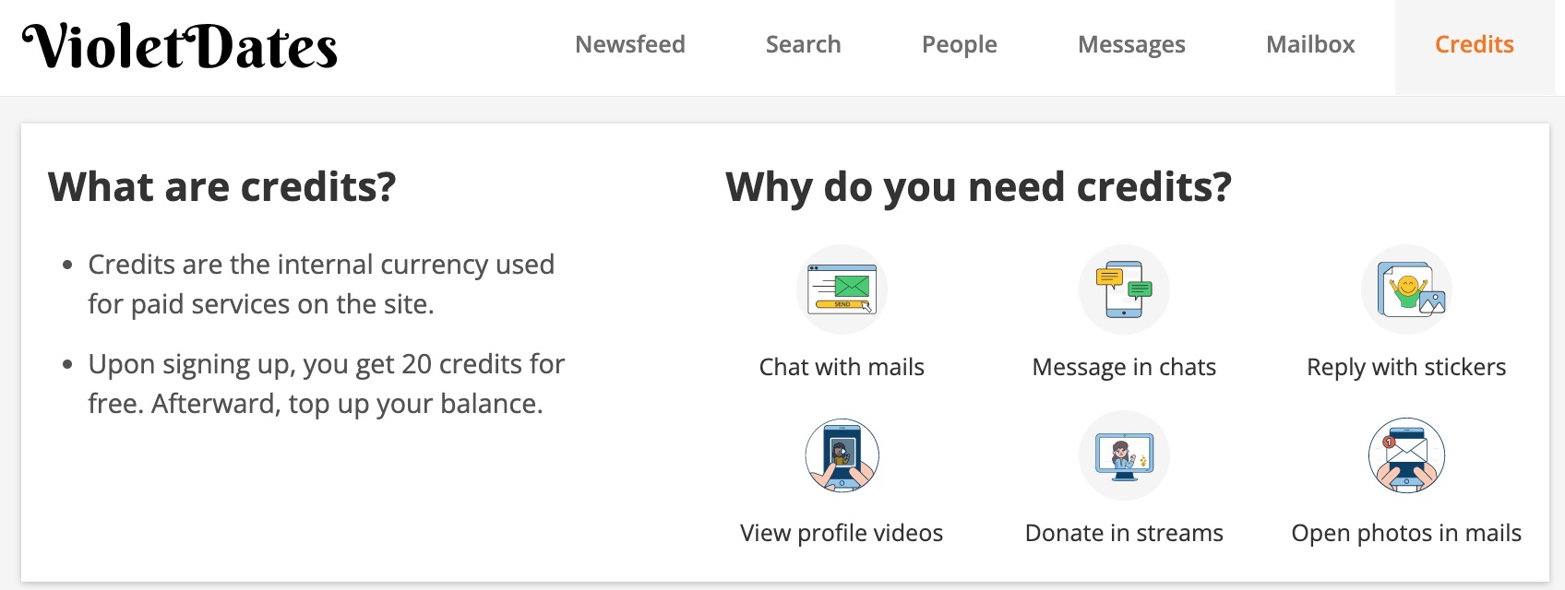Click the What are credits? heading

point(222,187)
